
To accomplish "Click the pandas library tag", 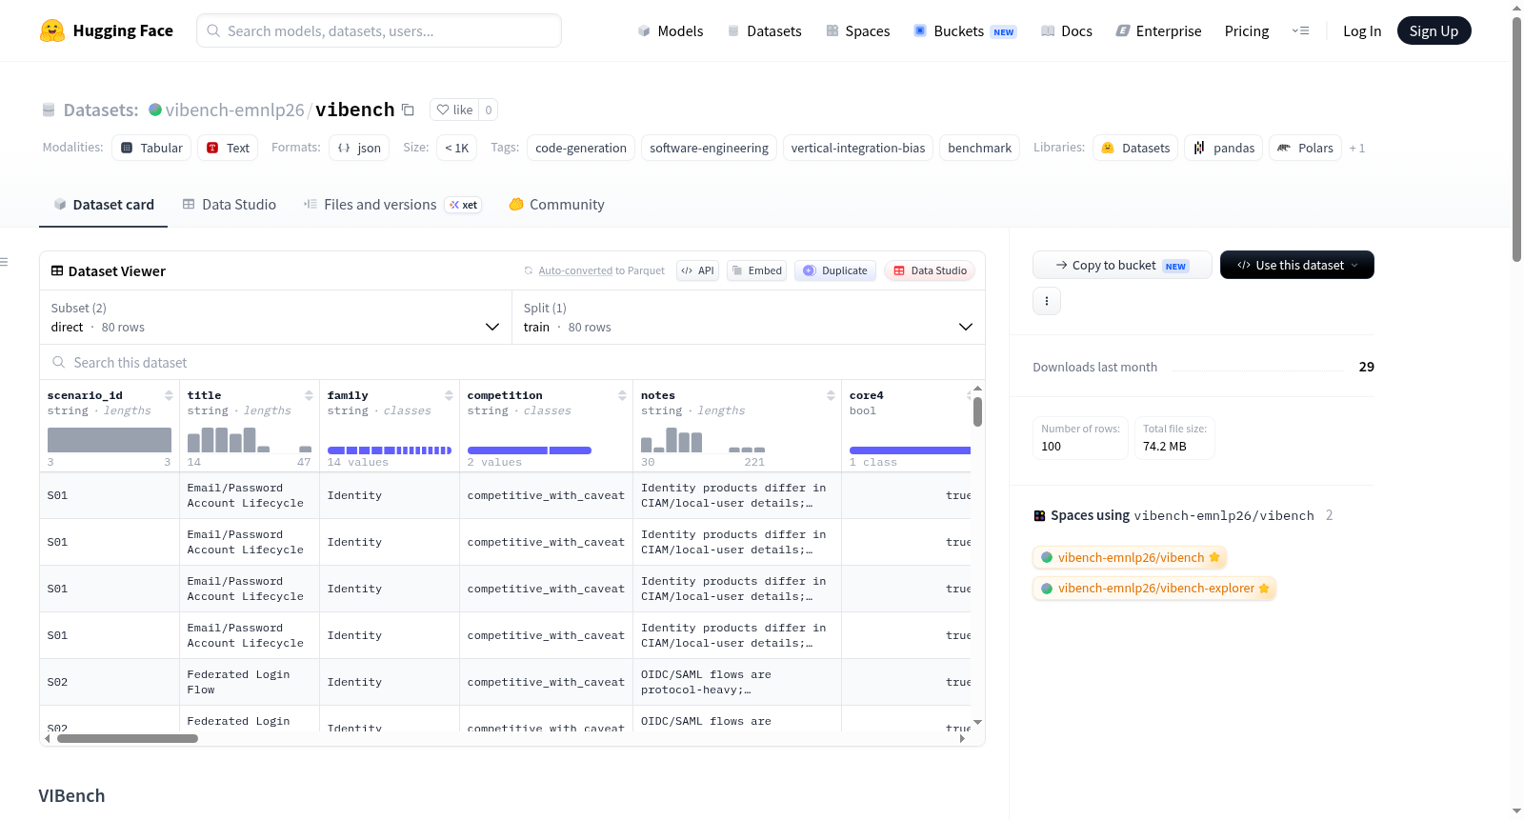I will click(x=1224, y=148).
